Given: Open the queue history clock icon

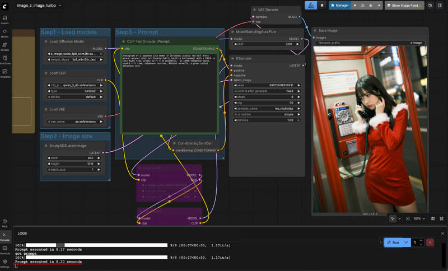Looking at the screenshot, I should pyautogui.click(x=430, y=6).
